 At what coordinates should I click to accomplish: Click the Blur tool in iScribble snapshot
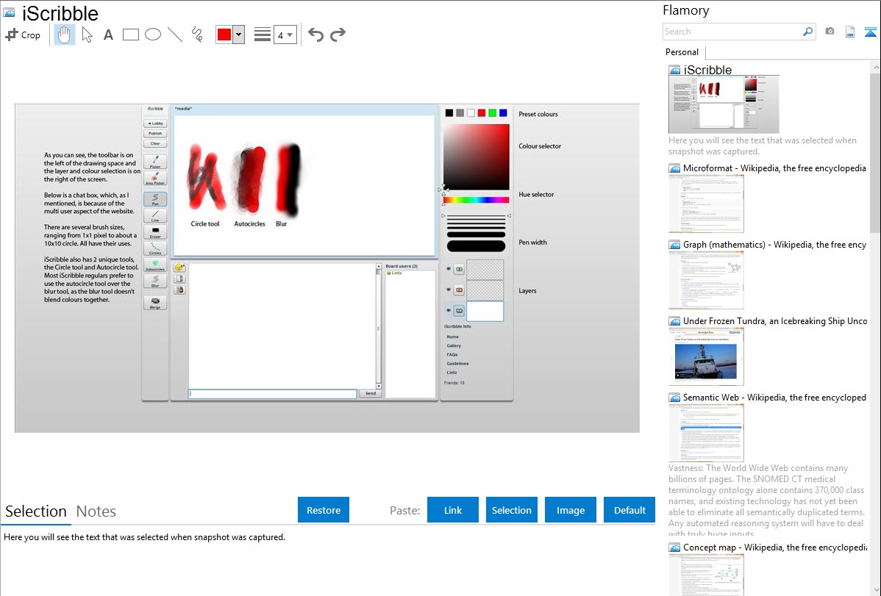tap(155, 280)
